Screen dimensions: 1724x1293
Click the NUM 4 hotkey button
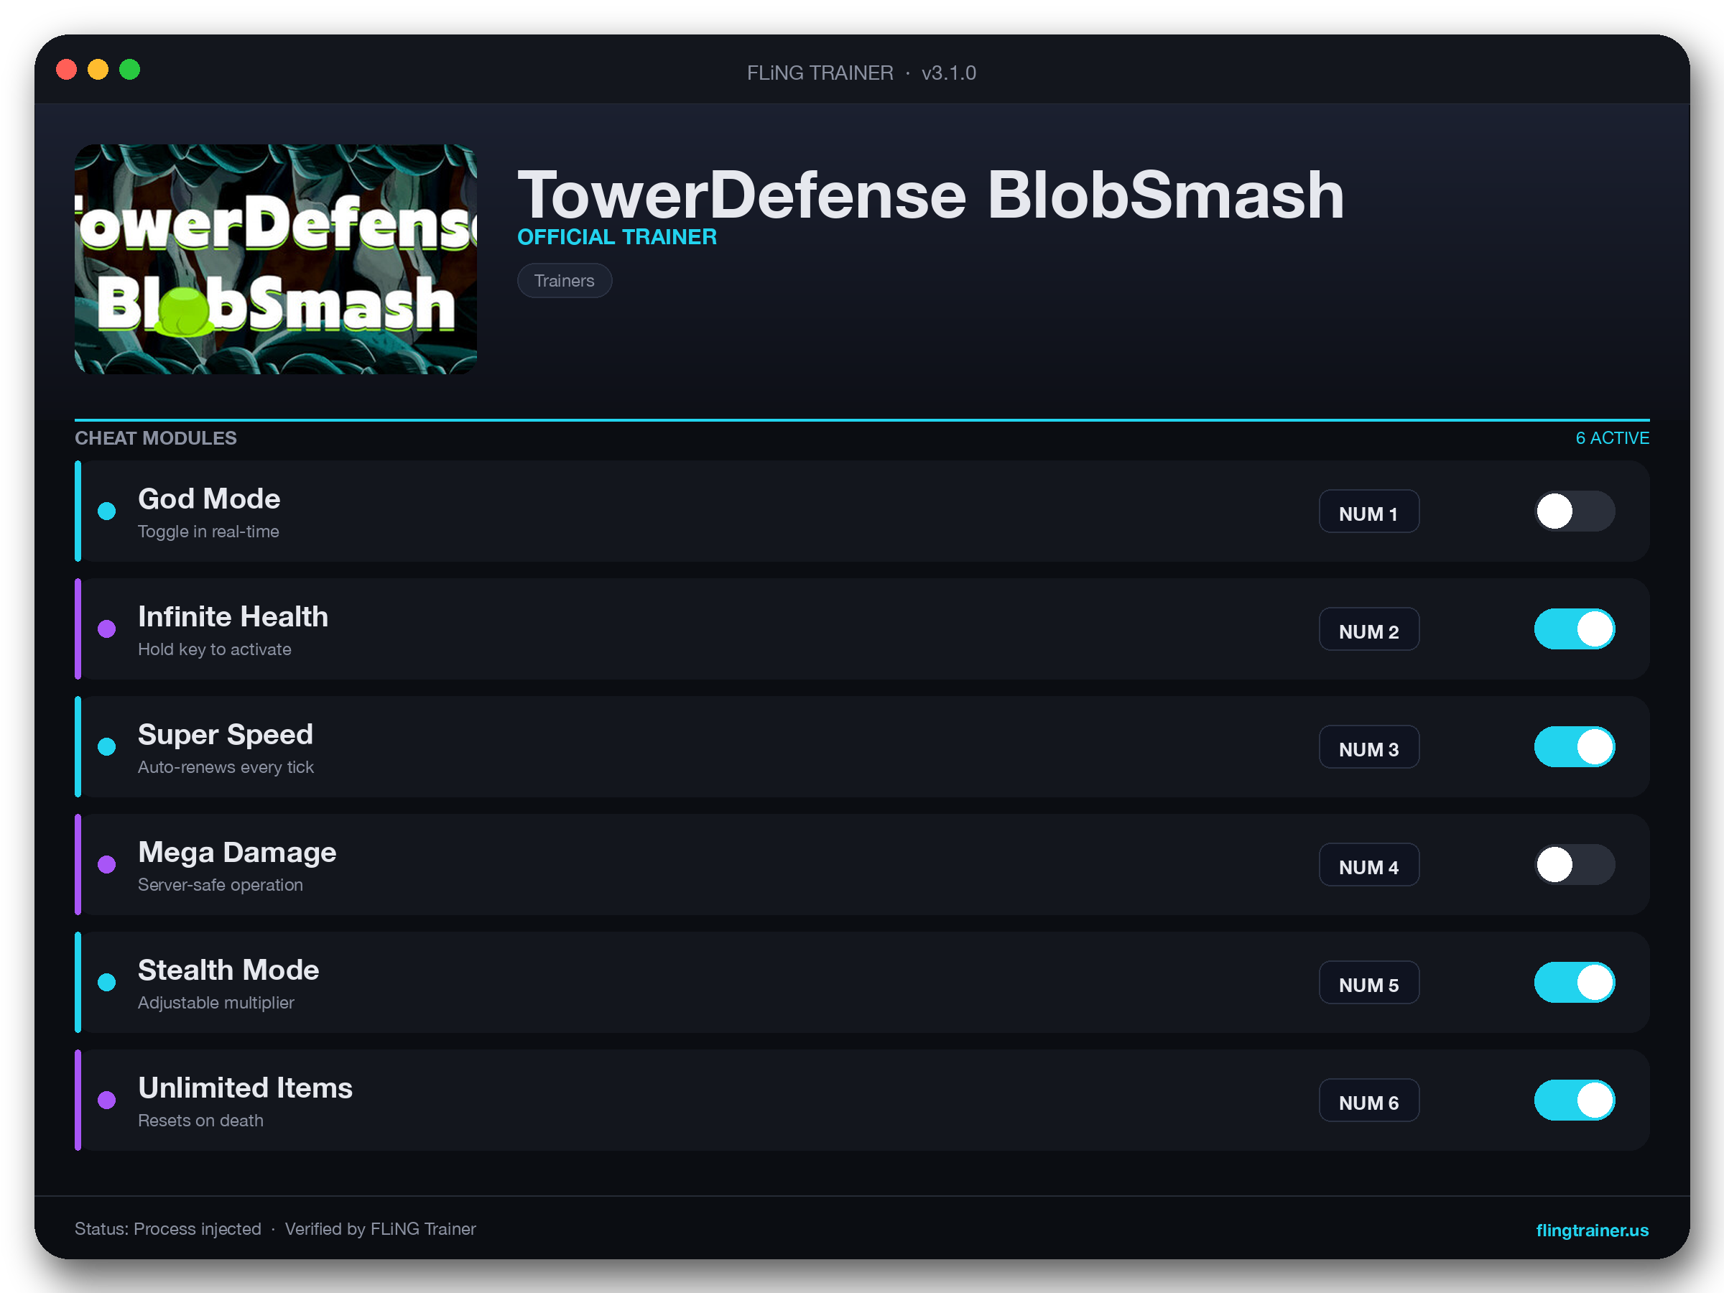coord(1368,865)
